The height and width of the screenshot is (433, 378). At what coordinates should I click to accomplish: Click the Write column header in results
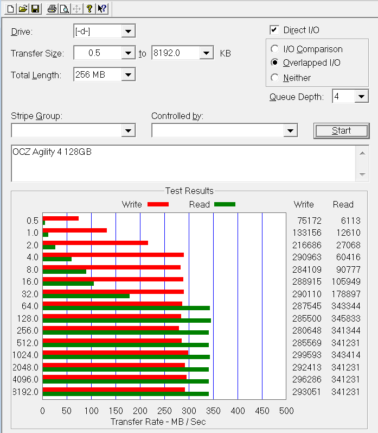tap(304, 204)
